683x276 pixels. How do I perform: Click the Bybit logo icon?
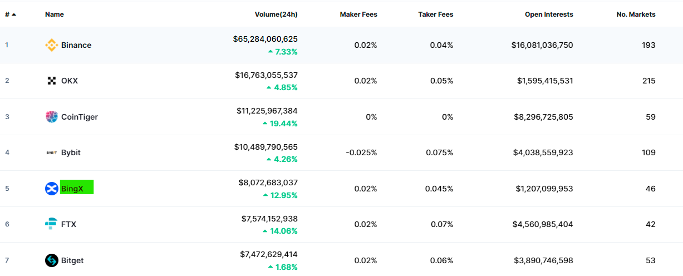[52, 152]
